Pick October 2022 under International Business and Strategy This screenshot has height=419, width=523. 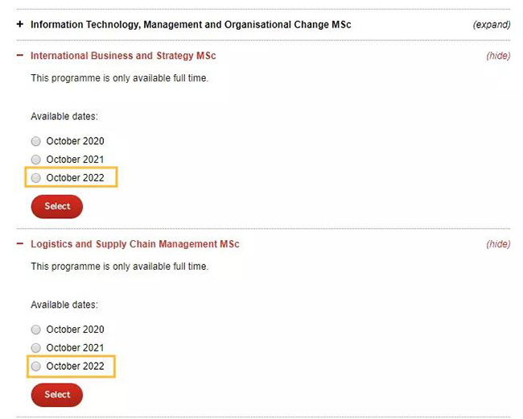[36, 178]
